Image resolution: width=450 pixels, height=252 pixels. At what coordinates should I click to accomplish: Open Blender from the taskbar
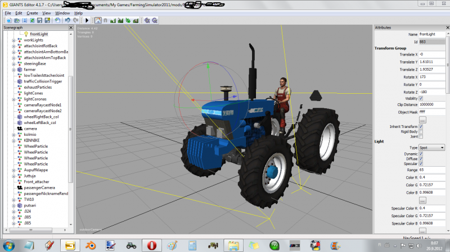tap(91, 245)
